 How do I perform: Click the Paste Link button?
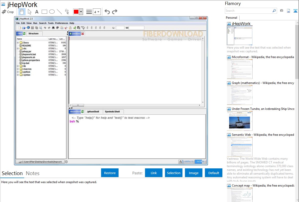click(x=154, y=173)
